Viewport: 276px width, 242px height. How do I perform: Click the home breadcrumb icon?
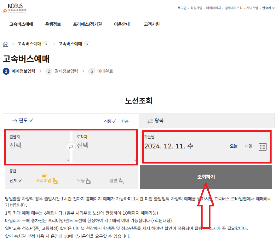pyautogui.click(x=5, y=44)
